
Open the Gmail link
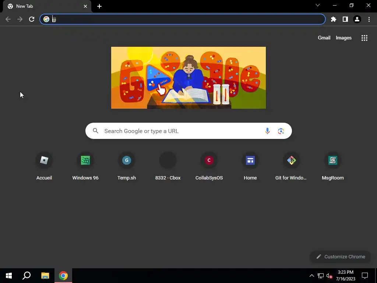(x=324, y=38)
